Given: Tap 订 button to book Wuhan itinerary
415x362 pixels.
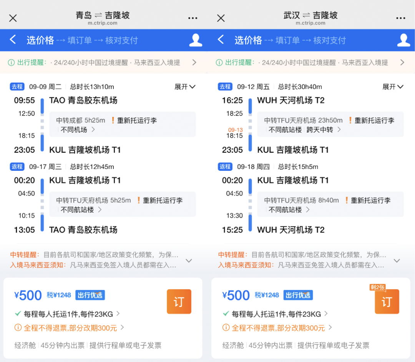Looking at the screenshot, I should (x=387, y=302).
